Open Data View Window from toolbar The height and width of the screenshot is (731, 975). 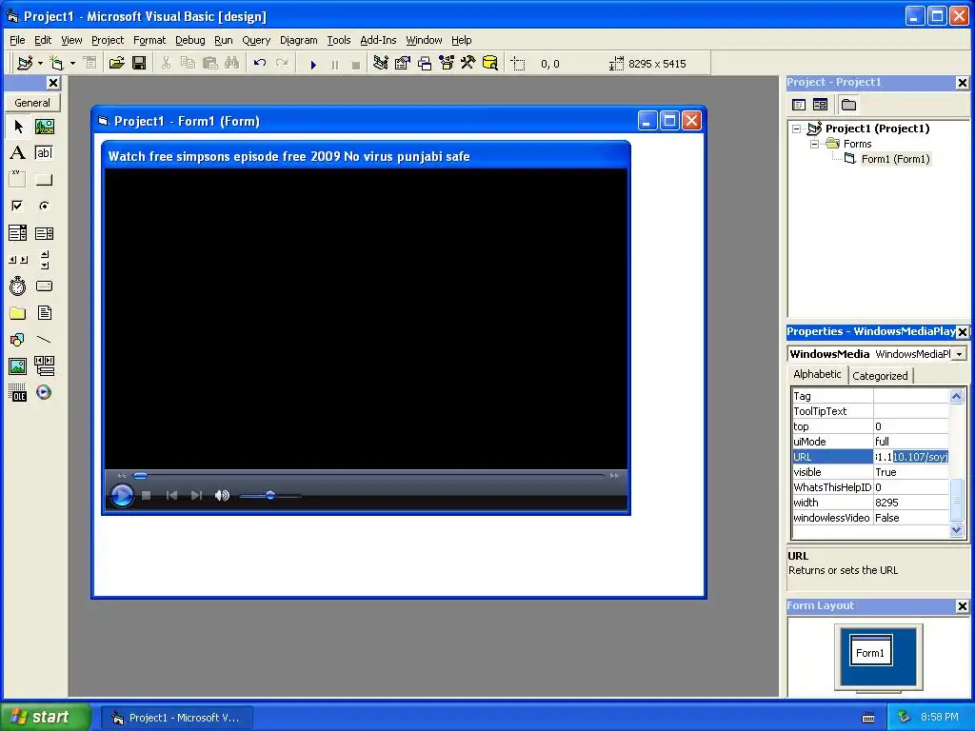click(490, 64)
